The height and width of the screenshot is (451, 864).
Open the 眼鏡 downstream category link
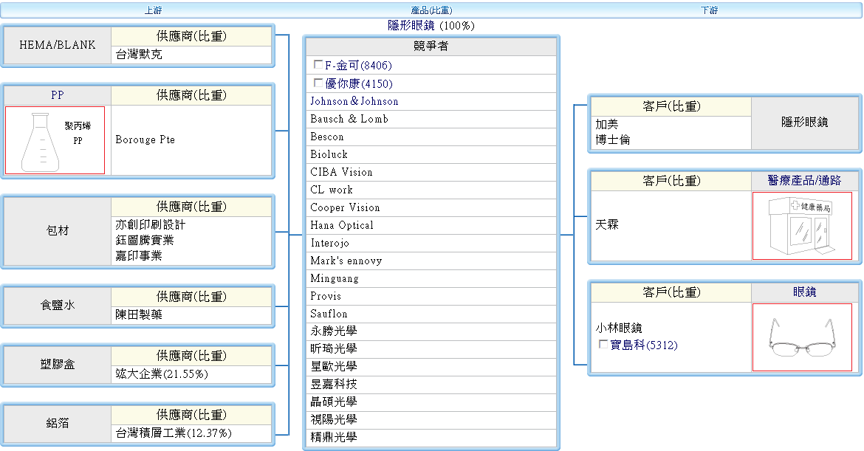(x=804, y=292)
